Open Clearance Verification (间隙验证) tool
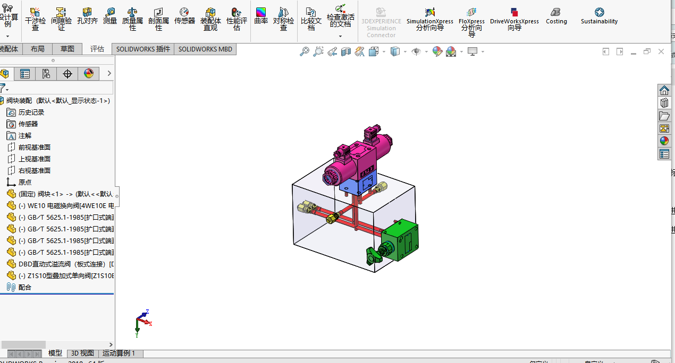 [61, 19]
